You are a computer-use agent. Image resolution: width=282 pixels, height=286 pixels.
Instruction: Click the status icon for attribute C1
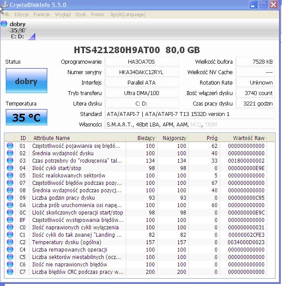pos(10,235)
